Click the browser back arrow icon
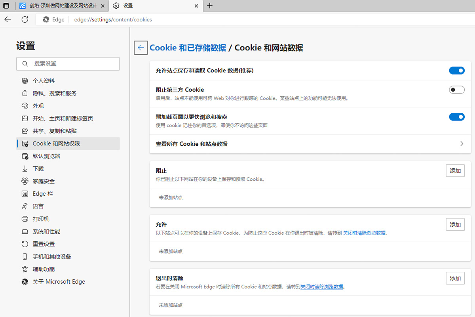The height and width of the screenshot is (317, 475). (8, 19)
